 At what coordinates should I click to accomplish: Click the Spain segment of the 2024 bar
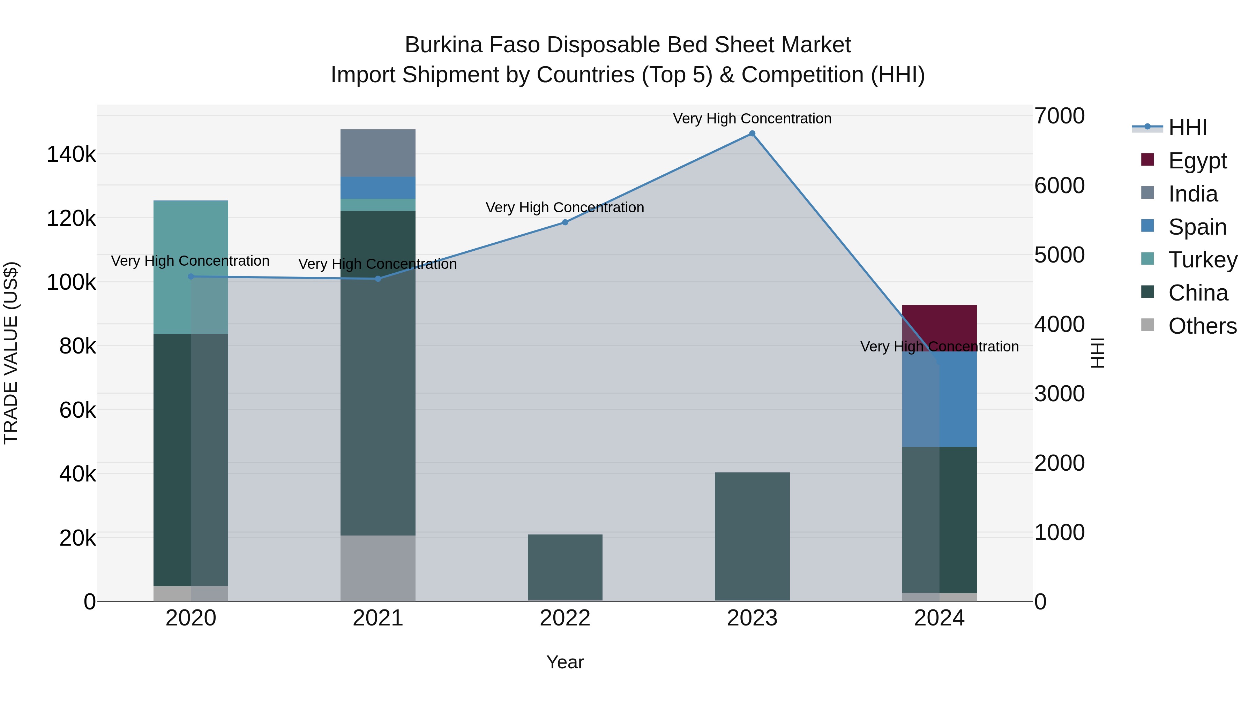[940, 400]
